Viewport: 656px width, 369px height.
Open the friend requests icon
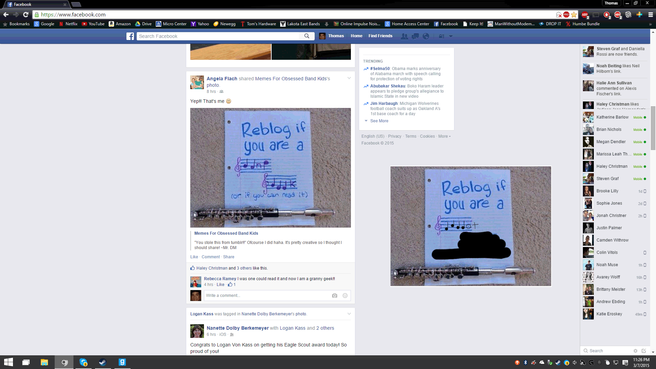click(404, 36)
